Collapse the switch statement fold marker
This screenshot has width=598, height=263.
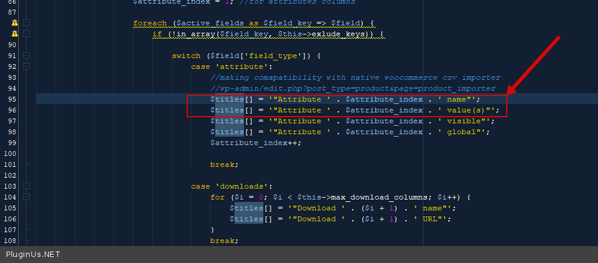point(27,56)
